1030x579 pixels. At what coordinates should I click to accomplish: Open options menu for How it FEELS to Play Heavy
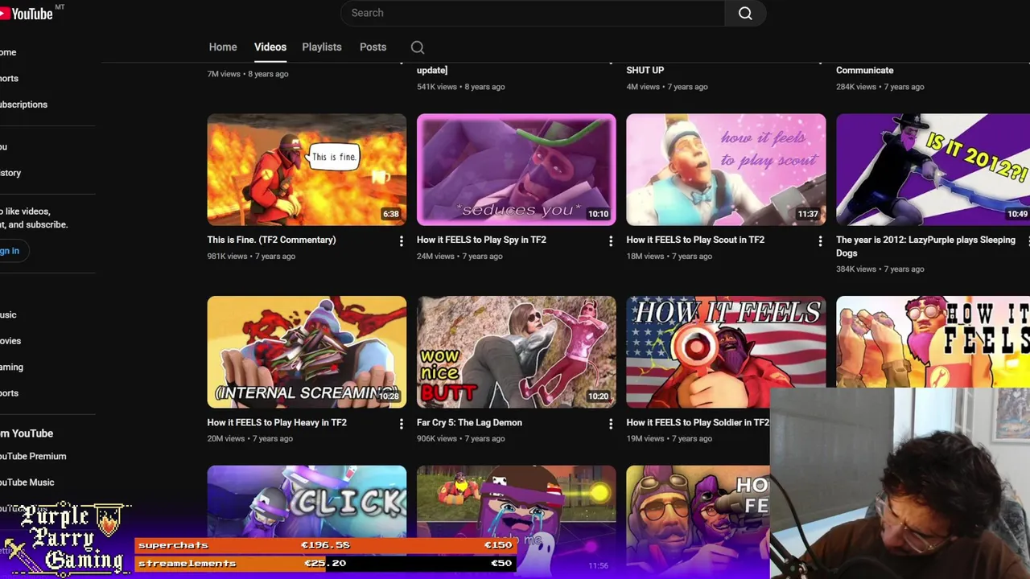[401, 423]
